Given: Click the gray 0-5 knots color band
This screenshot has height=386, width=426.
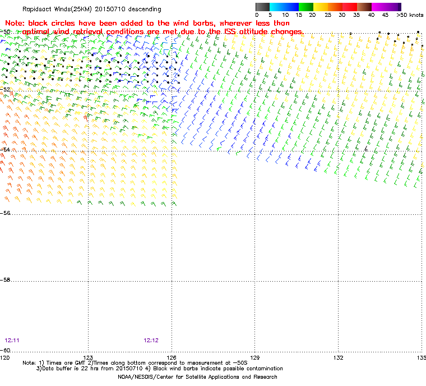Looking at the screenshot, I should pyautogui.click(x=262, y=7).
